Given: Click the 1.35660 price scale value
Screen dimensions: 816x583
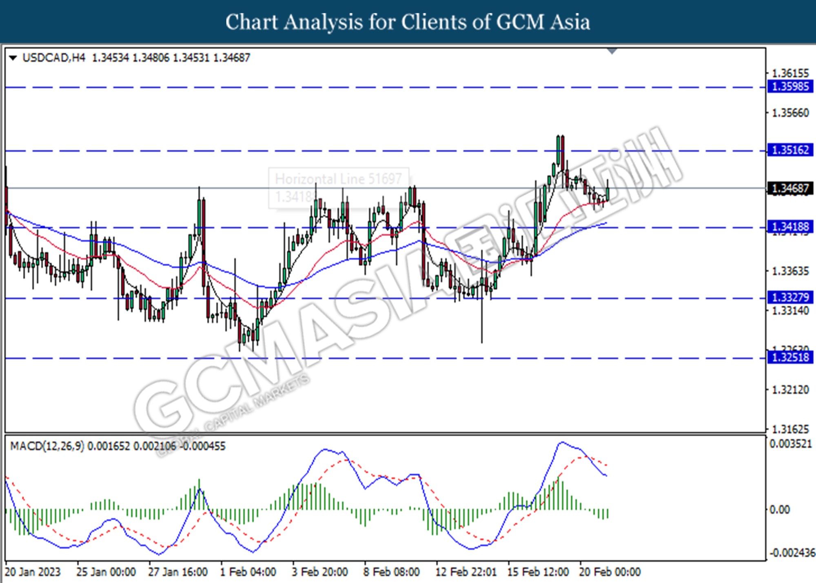Looking at the screenshot, I should tap(790, 113).
